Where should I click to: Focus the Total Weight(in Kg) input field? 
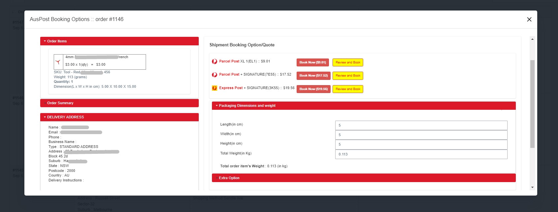(421, 154)
